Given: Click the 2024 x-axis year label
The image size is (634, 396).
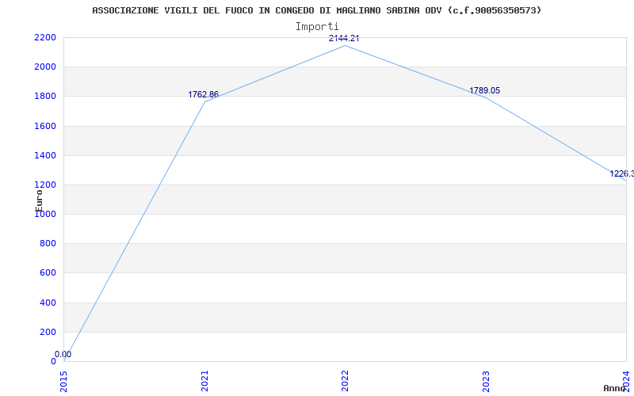Looking at the screenshot, I should 626,381.
